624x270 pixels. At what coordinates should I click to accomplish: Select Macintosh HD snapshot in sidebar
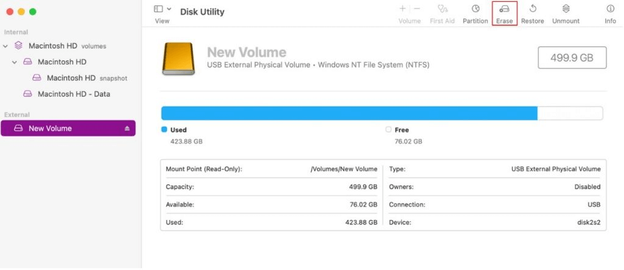71,78
